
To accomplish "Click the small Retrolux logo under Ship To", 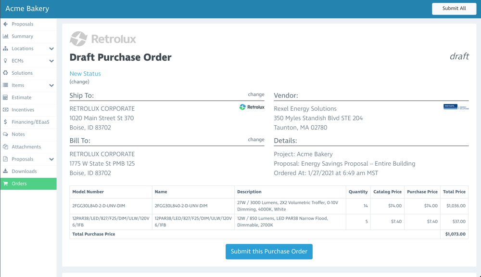I will 252,107.
